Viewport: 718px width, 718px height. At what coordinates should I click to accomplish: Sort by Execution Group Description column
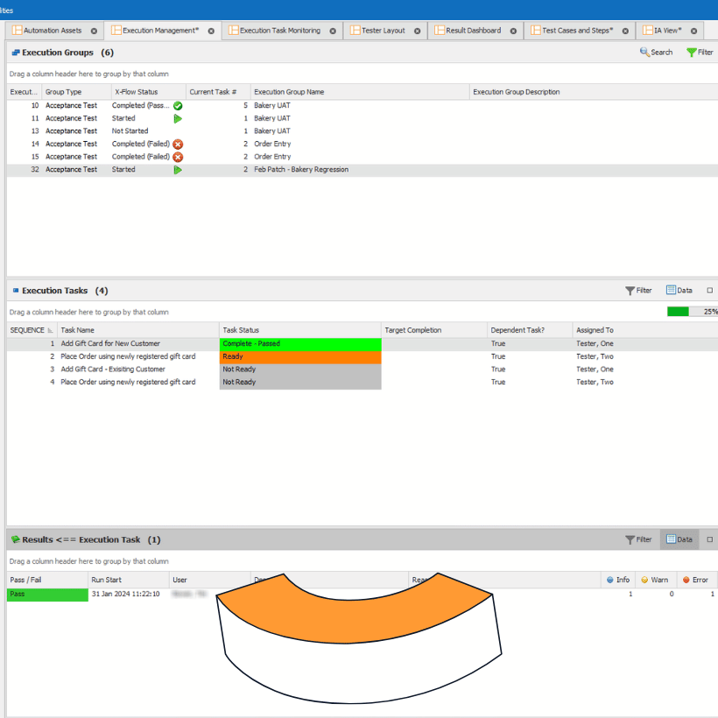[x=594, y=92]
